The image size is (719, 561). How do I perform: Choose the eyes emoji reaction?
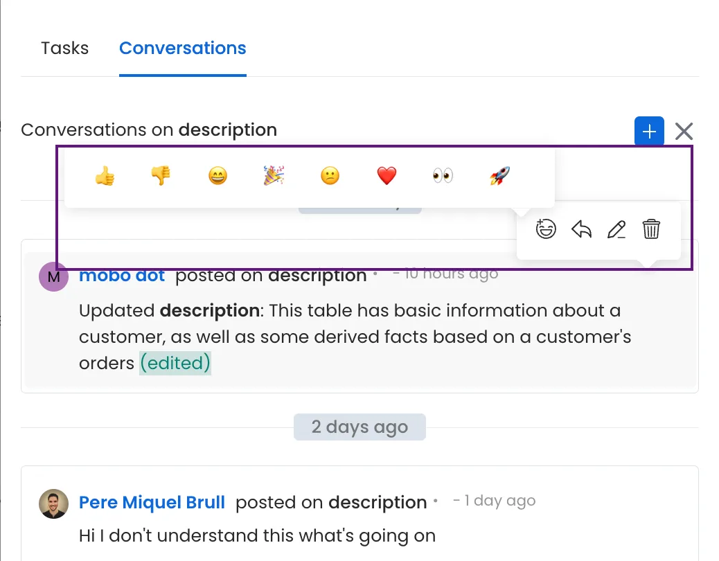[443, 177]
